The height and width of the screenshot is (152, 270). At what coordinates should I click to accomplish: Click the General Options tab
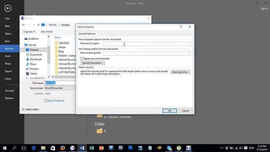click(x=87, y=34)
